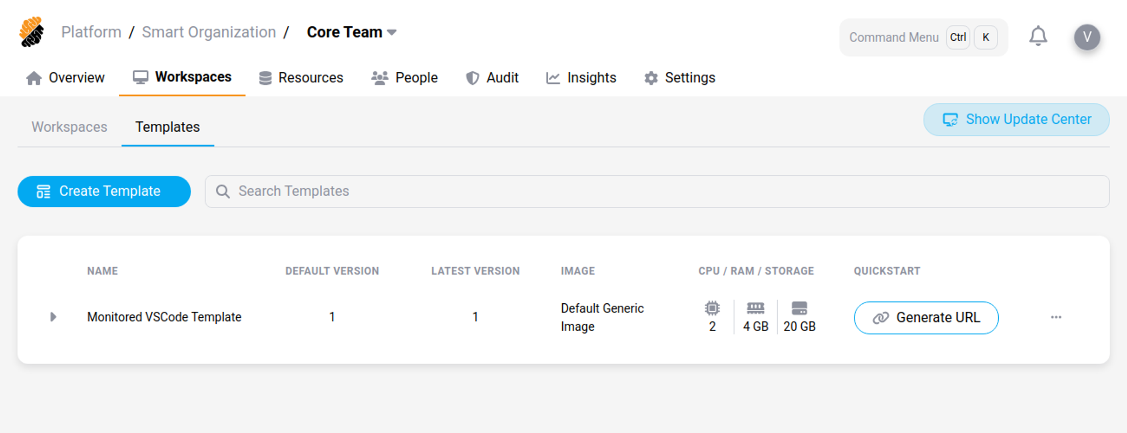Viewport: 1127px width, 433px height.
Task: Click the Create Template button
Action: (104, 192)
